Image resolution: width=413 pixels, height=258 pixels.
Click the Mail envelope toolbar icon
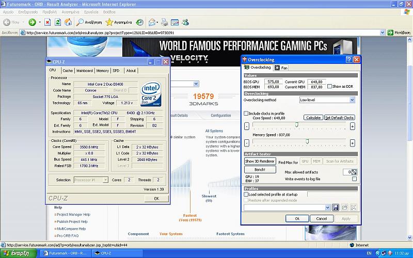click(x=152, y=22)
